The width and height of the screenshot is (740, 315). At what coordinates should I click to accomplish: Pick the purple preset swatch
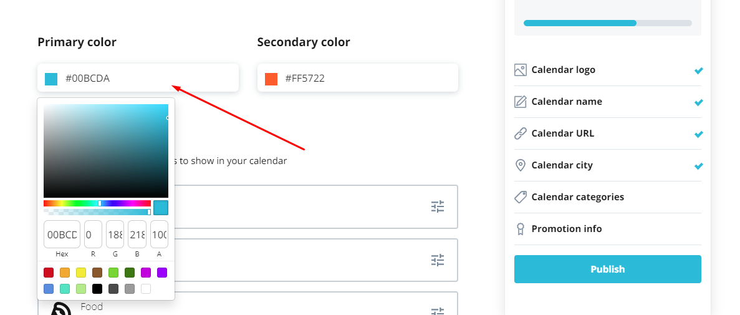162,273
